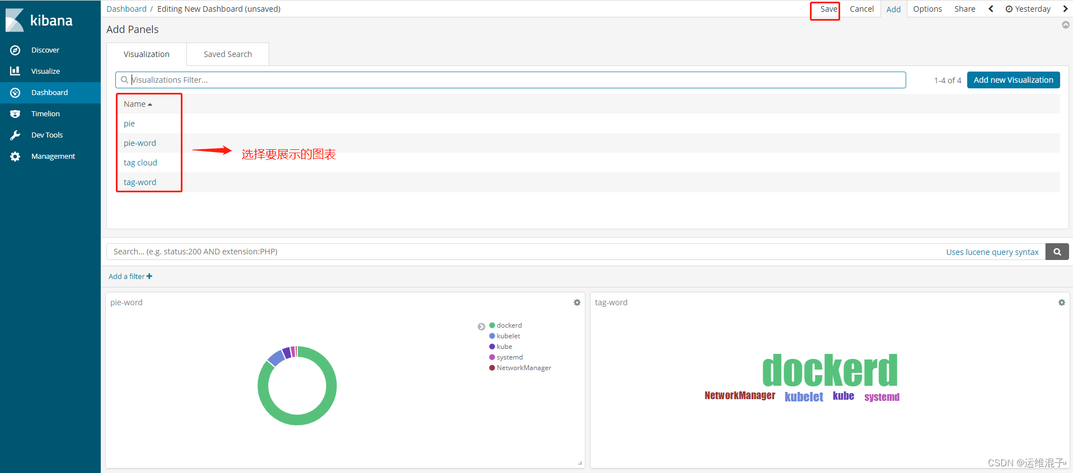Focus the Visualizations Filter input

(510, 80)
